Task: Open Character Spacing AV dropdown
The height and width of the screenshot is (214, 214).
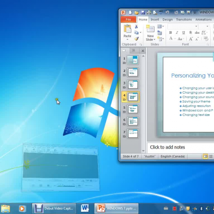Action: (204, 33)
